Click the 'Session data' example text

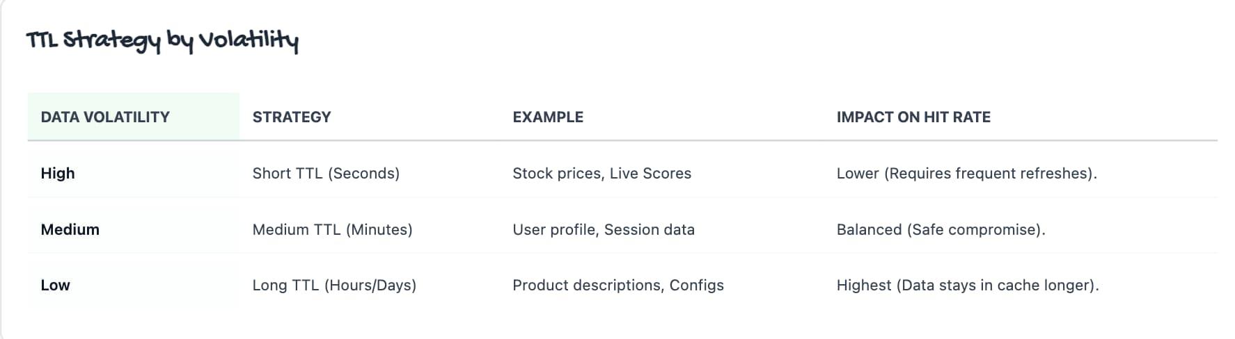(650, 230)
